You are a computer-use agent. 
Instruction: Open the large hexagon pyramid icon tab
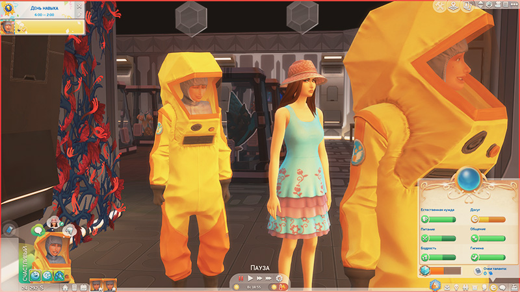(x=435, y=286)
